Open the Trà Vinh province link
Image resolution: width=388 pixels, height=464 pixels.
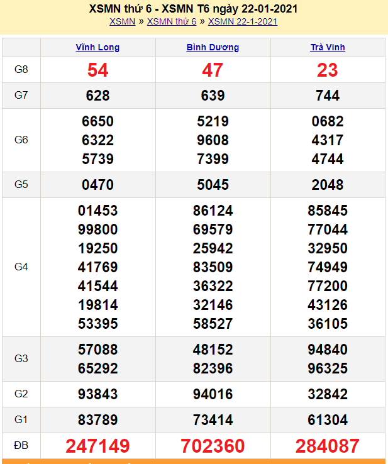(x=328, y=47)
